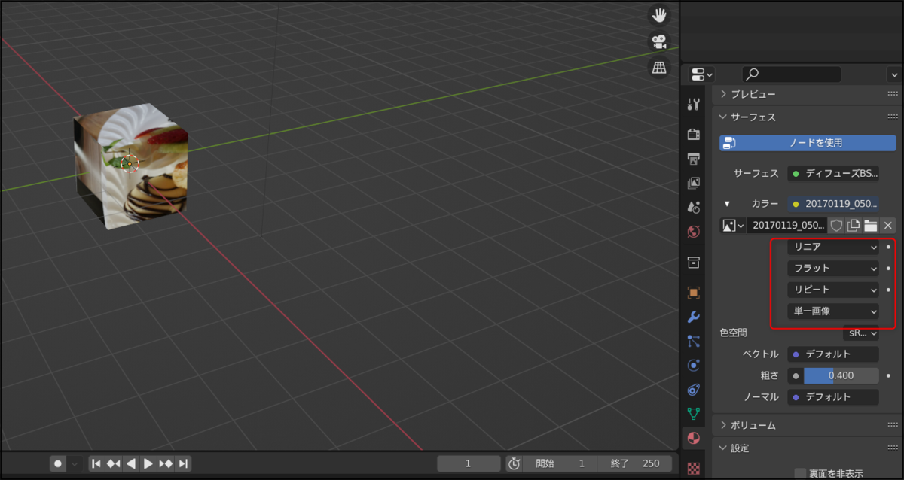Viewport: 904px width, 480px height.
Task: Toggle perspective/orthographic grid gizmo
Action: [x=659, y=67]
